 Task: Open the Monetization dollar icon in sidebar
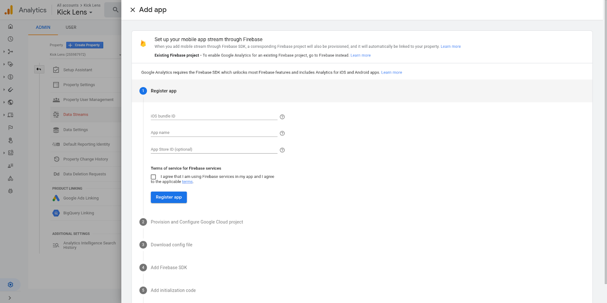click(x=11, y=77)
